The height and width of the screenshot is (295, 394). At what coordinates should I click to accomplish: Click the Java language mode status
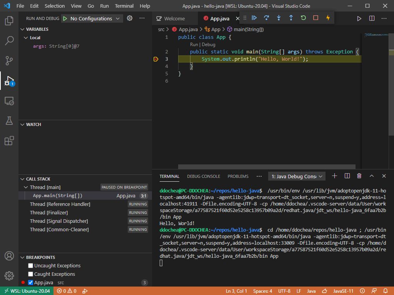pos(311,291)
